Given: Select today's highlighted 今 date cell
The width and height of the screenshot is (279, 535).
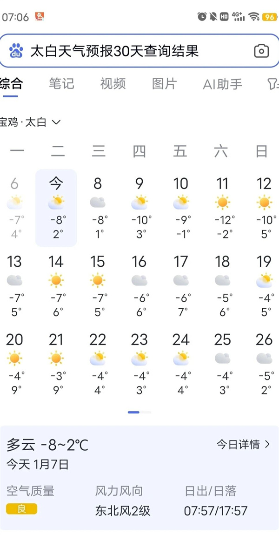Looking at the screenshot, I should point(56,208).
